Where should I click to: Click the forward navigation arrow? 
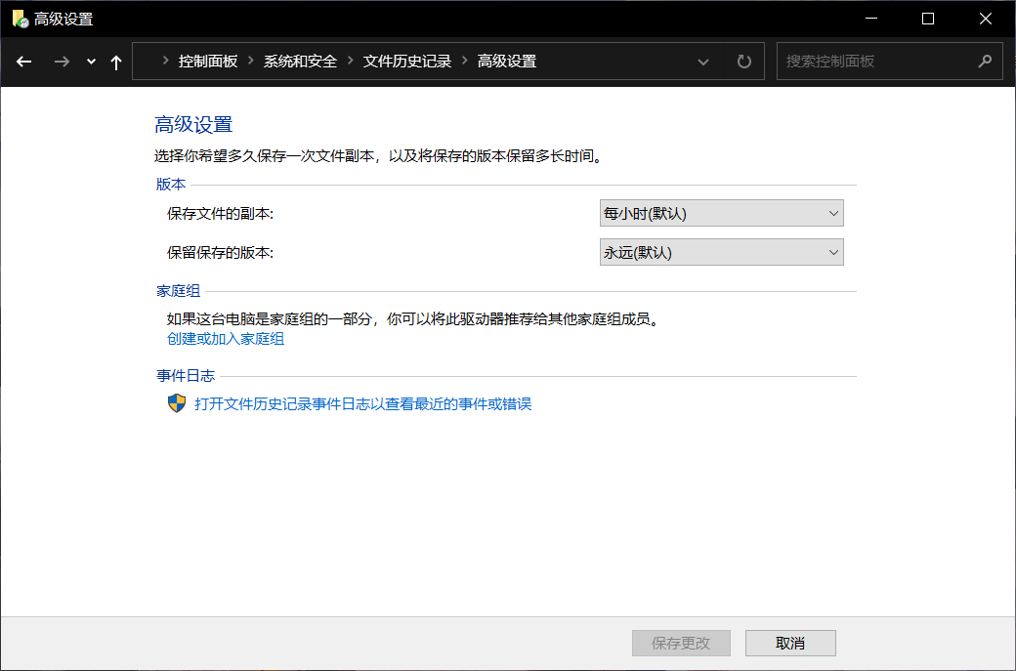tap(61, 61)
